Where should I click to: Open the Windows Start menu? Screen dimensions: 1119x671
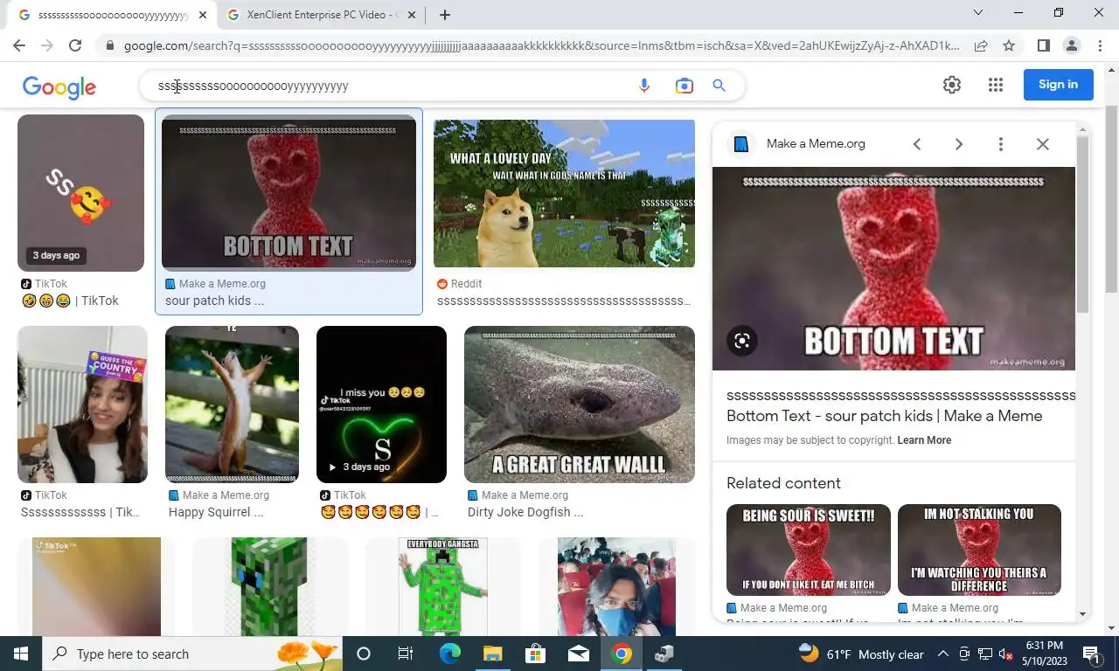tap(20, 654)
